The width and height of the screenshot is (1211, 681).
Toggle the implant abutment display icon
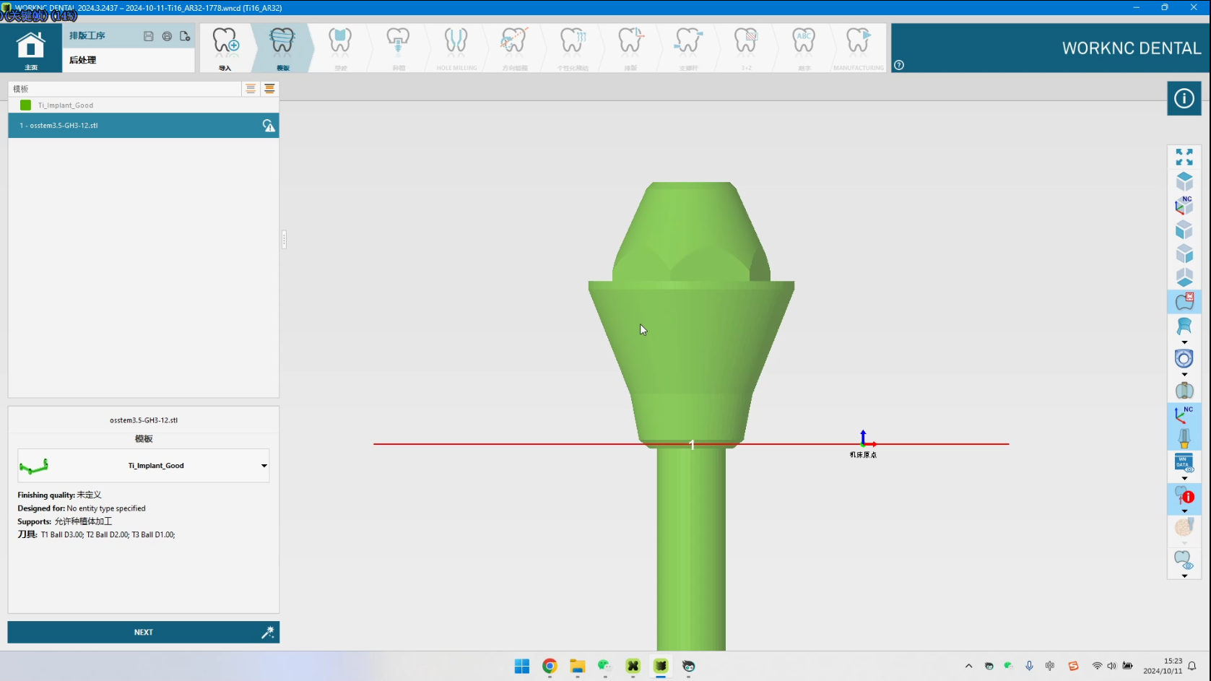pyautogui.click(x=1184, y=438)
